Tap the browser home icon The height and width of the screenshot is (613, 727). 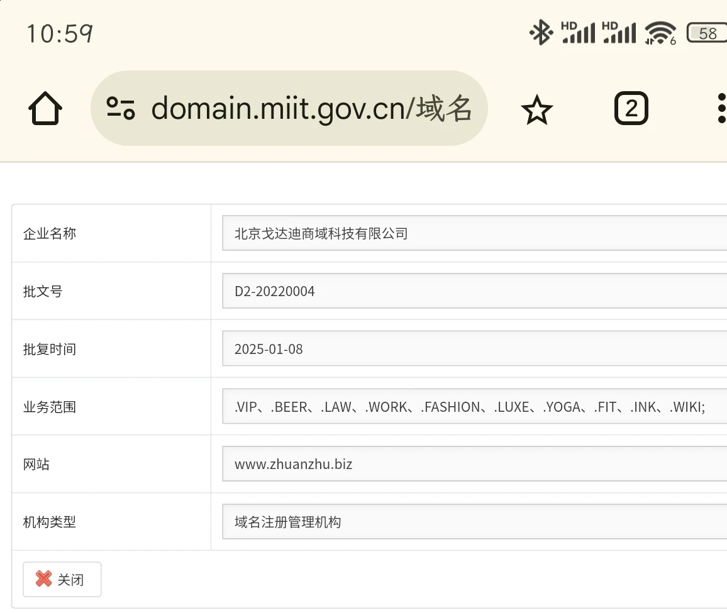click(x=45, y=109)
